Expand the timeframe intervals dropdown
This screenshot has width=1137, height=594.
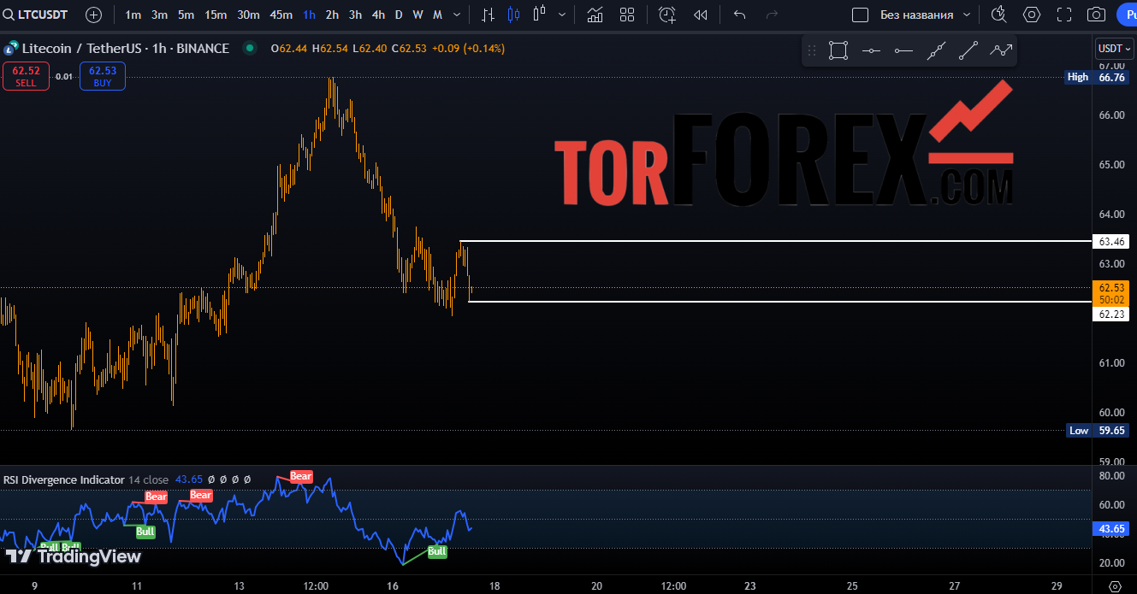click(x=458, y=15)
